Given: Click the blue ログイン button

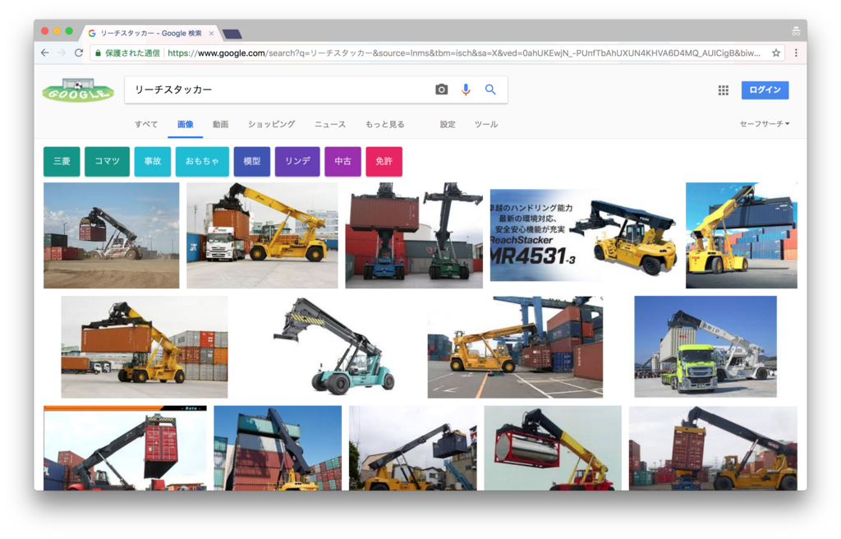Looking at the screenshot, I should (x=765, y=90).
